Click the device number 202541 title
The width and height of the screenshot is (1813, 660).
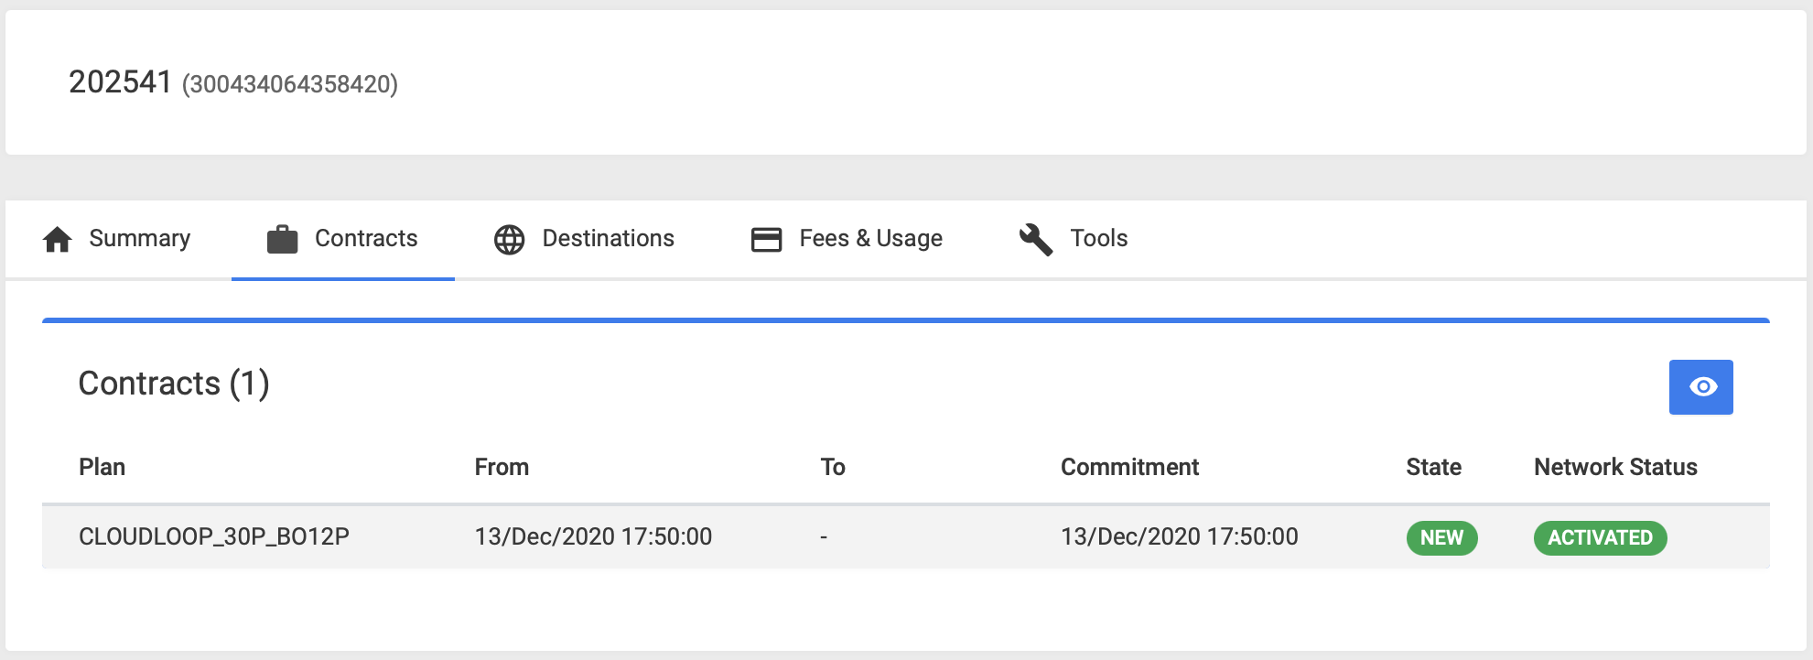click(x=120, y=82)
